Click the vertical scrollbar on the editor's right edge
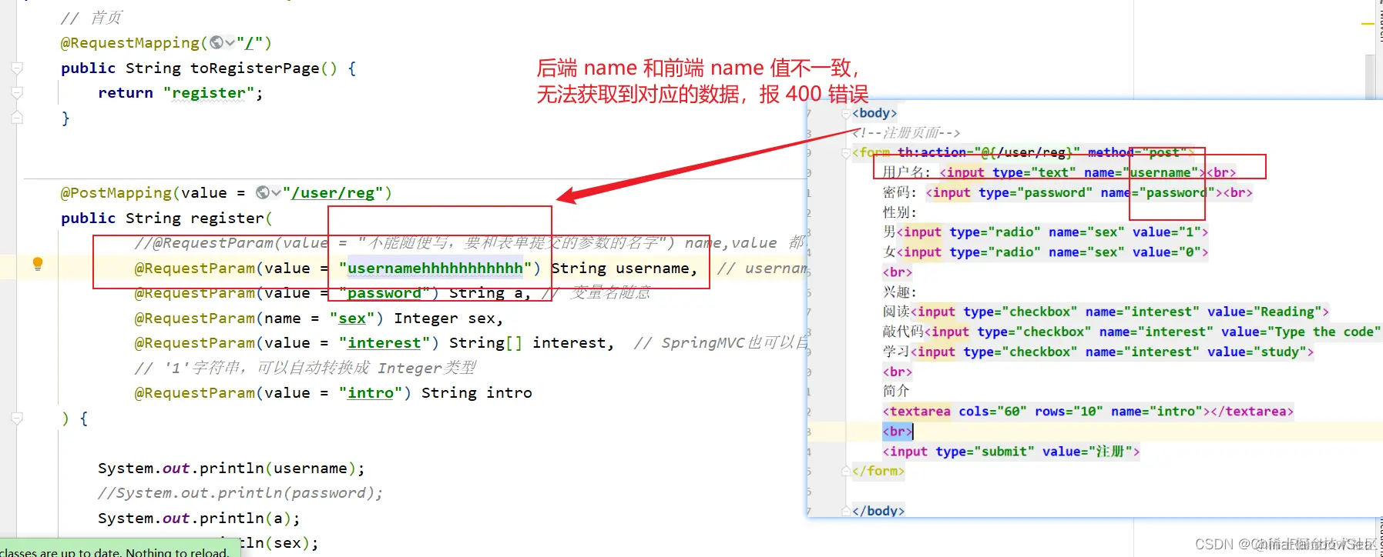The image size is (1383, 557). coord(1370,77)
